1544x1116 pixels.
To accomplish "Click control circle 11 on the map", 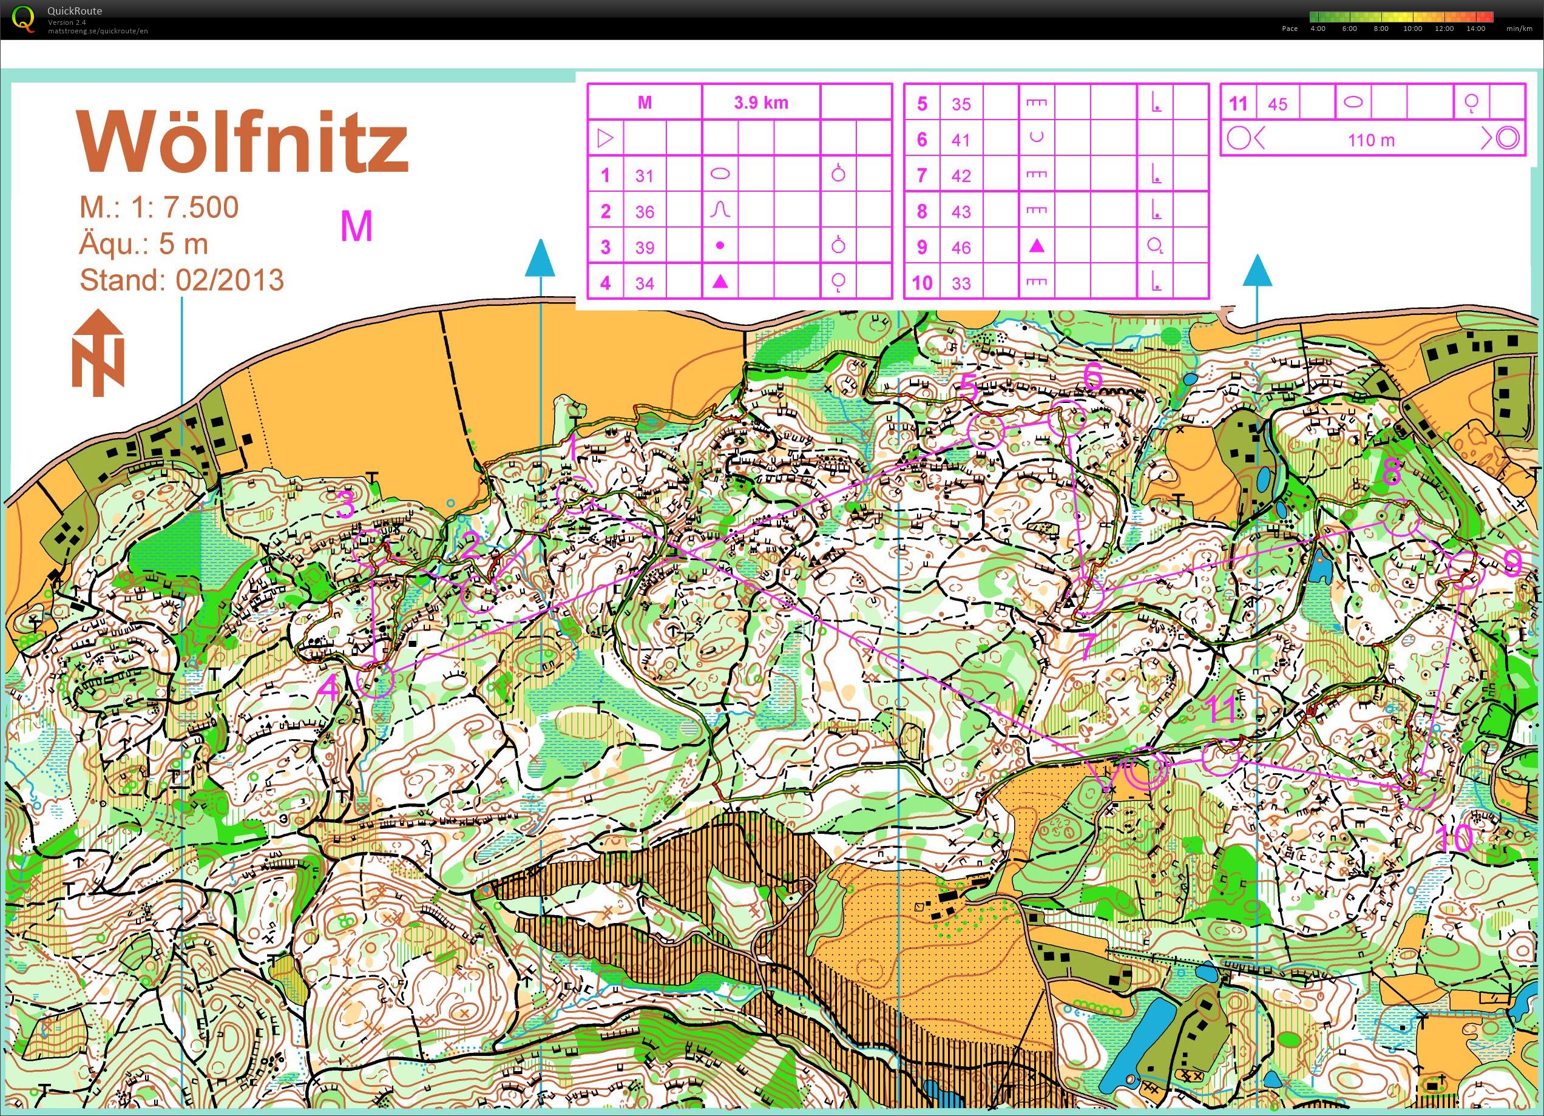I will coord(1221,758).
